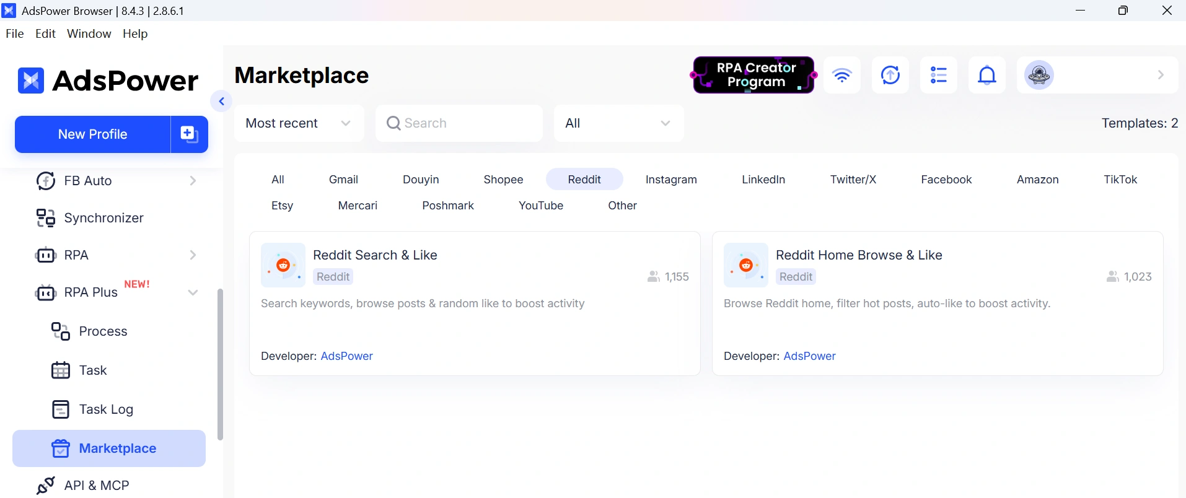Click the Marketplace store icon
Screen dimensions: 1186x498
[x=60, y=448]
